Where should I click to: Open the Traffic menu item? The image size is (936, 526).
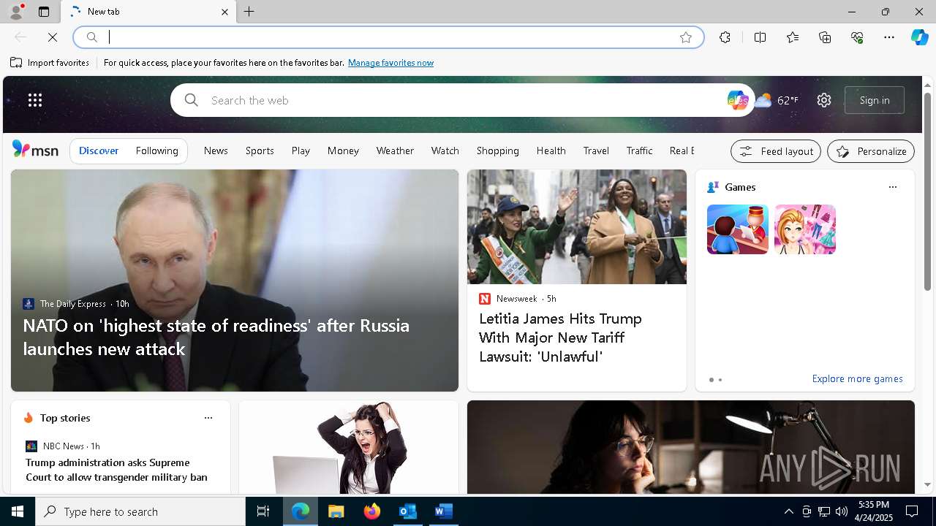point(639,150)
